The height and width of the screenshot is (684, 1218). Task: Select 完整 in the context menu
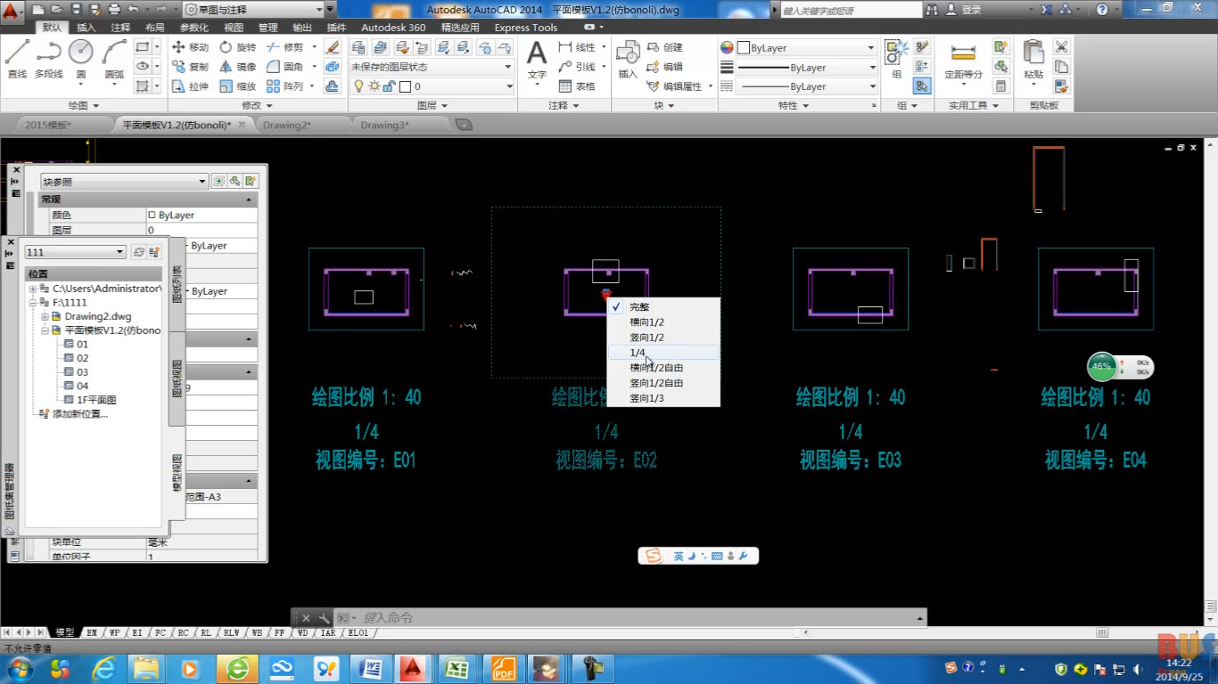662,306
